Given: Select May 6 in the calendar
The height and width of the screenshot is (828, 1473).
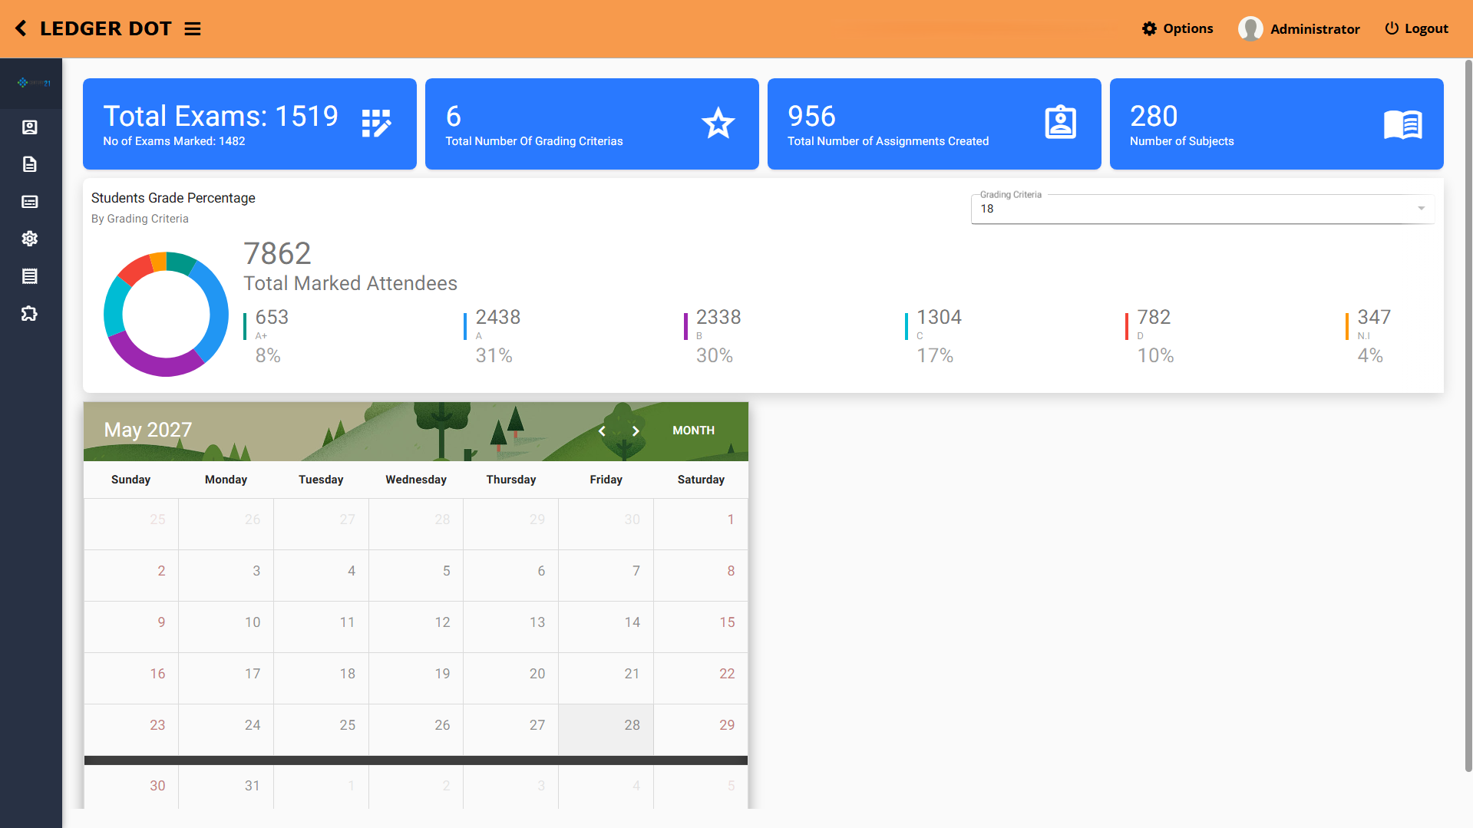Looking at the screenshot, I should tap(510, 576).
